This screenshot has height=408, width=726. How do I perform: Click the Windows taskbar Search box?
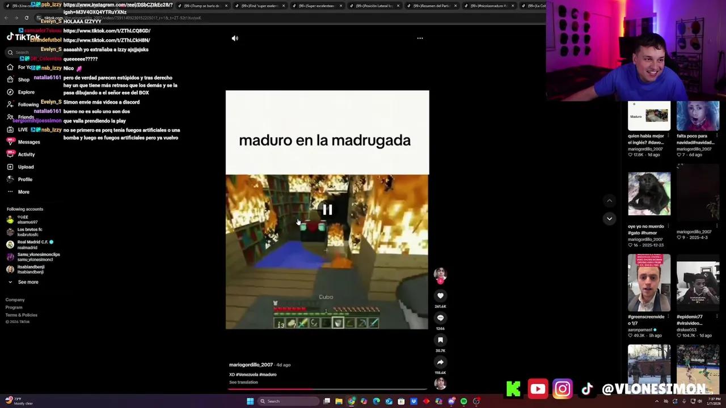coord(288,401)
